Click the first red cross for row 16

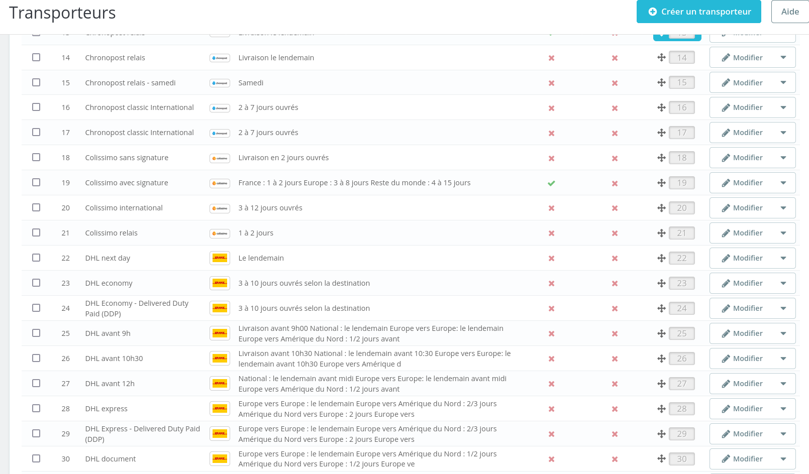[x=551, y=108]
